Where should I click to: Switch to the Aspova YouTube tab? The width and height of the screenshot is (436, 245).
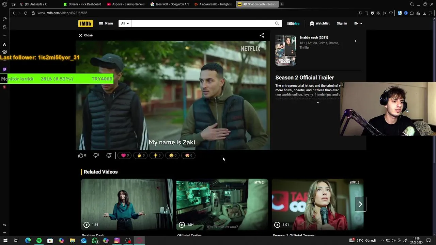[126, 4]
